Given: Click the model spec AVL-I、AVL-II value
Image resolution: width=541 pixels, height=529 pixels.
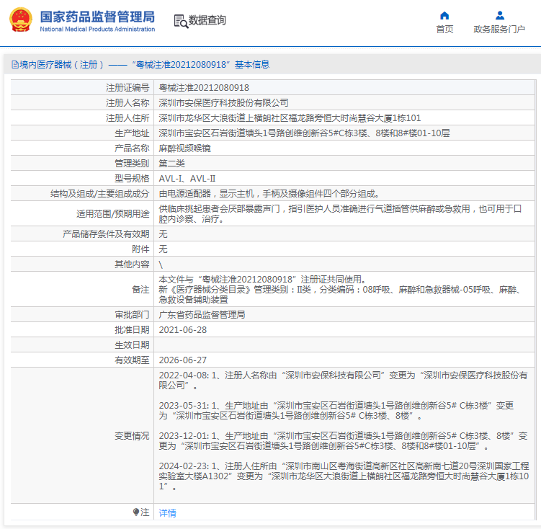Looking at the screenshot, I should point(187,179).
